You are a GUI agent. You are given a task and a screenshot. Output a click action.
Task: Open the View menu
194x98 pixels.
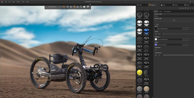pos(14,2)
